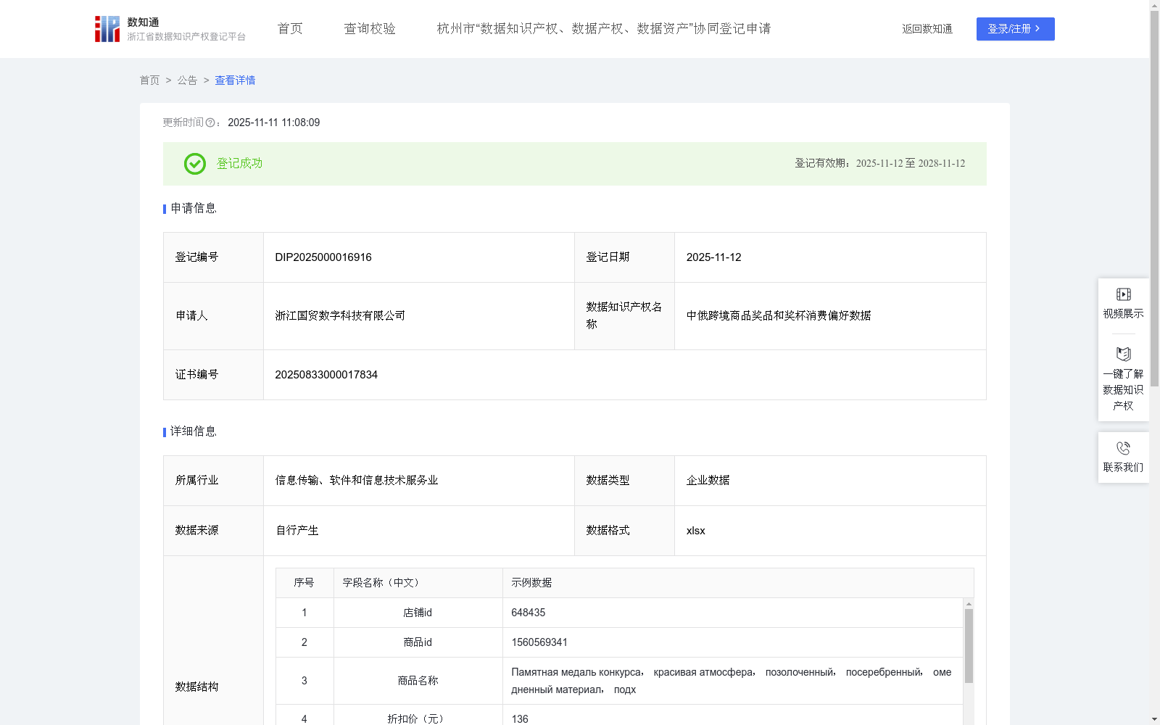The height and width of the screenshot is (725, 1160).
Task: Click the 联系我们 phone icon
Action: (x=1123, y=448)
